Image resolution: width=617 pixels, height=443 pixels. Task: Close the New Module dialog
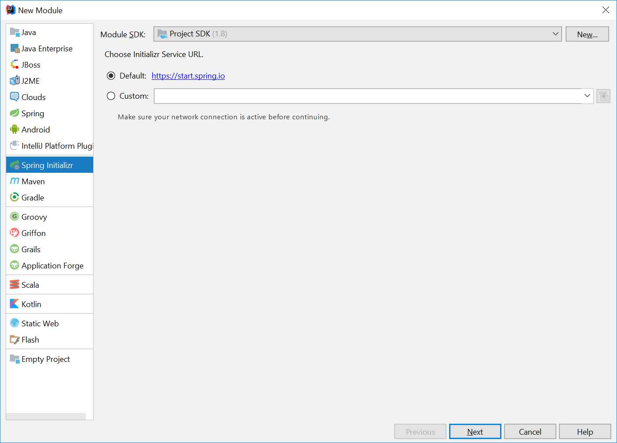606,10
